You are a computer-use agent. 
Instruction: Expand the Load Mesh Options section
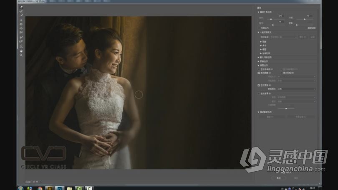(258, 57)
